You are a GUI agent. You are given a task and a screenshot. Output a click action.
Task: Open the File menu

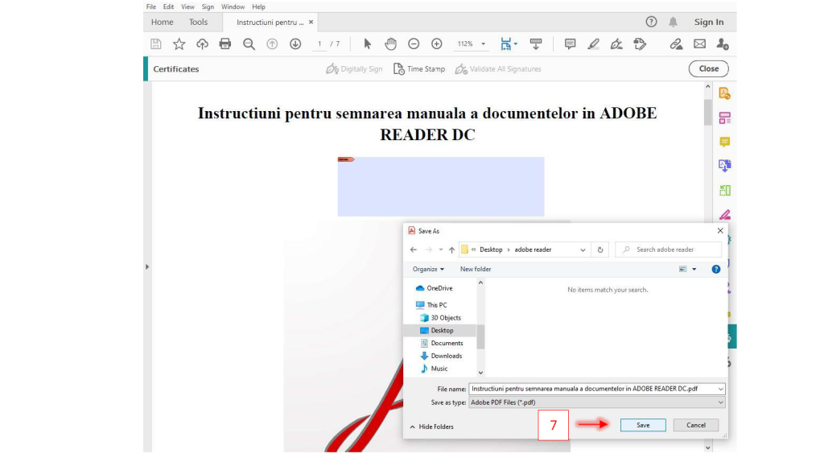pyautogui.click(x=150, y=6)
